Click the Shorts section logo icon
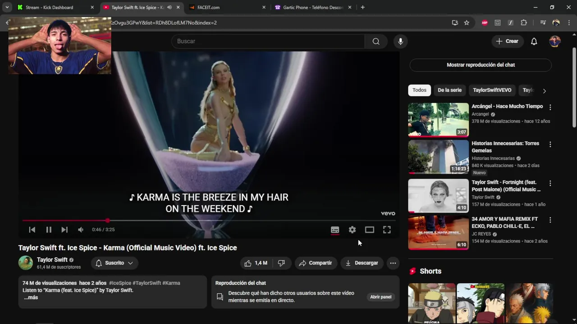 click(412, 271)
